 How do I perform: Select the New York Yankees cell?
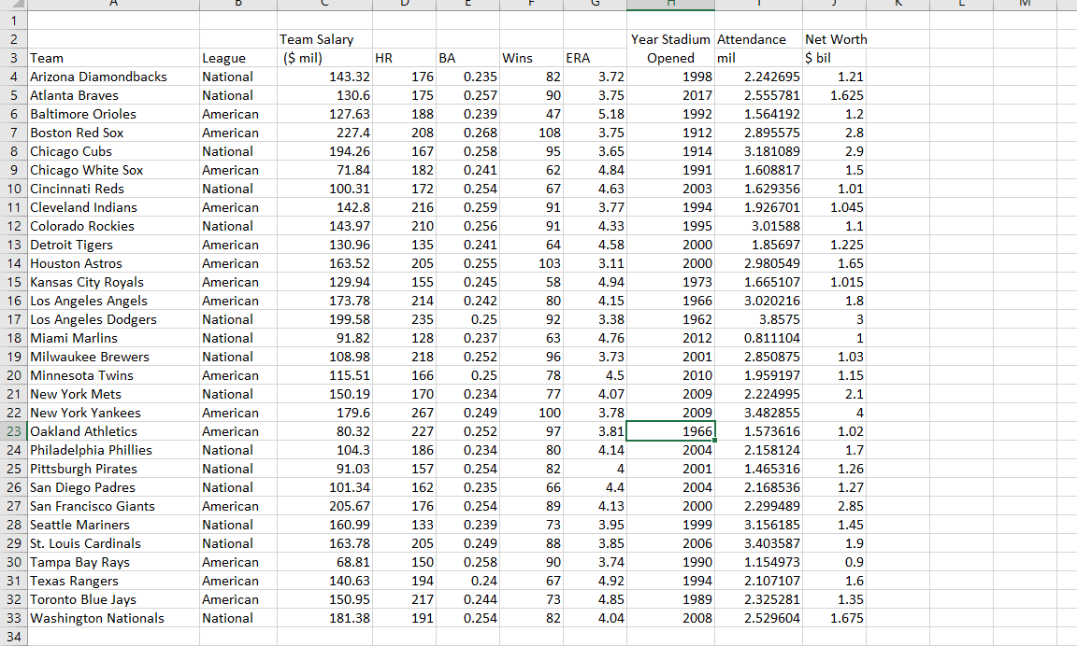113,413
